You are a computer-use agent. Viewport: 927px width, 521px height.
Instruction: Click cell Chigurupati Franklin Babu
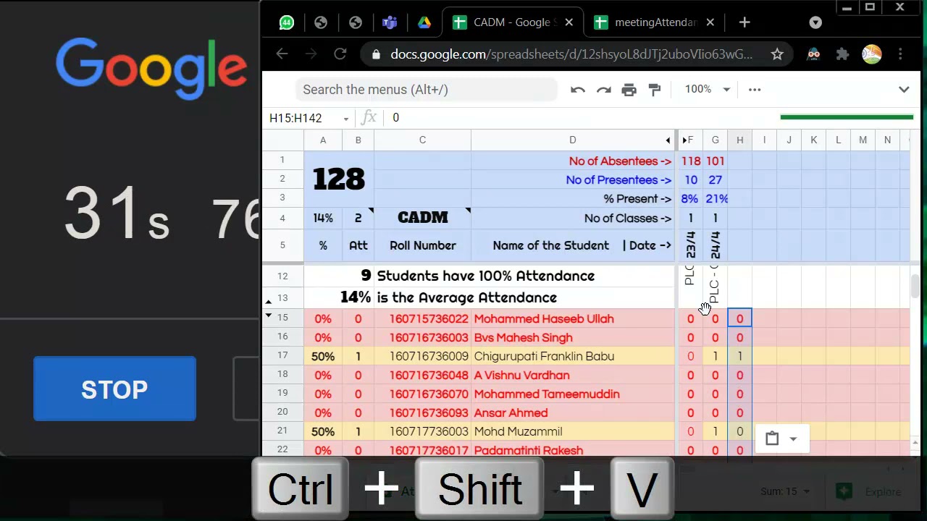point(573,357)
